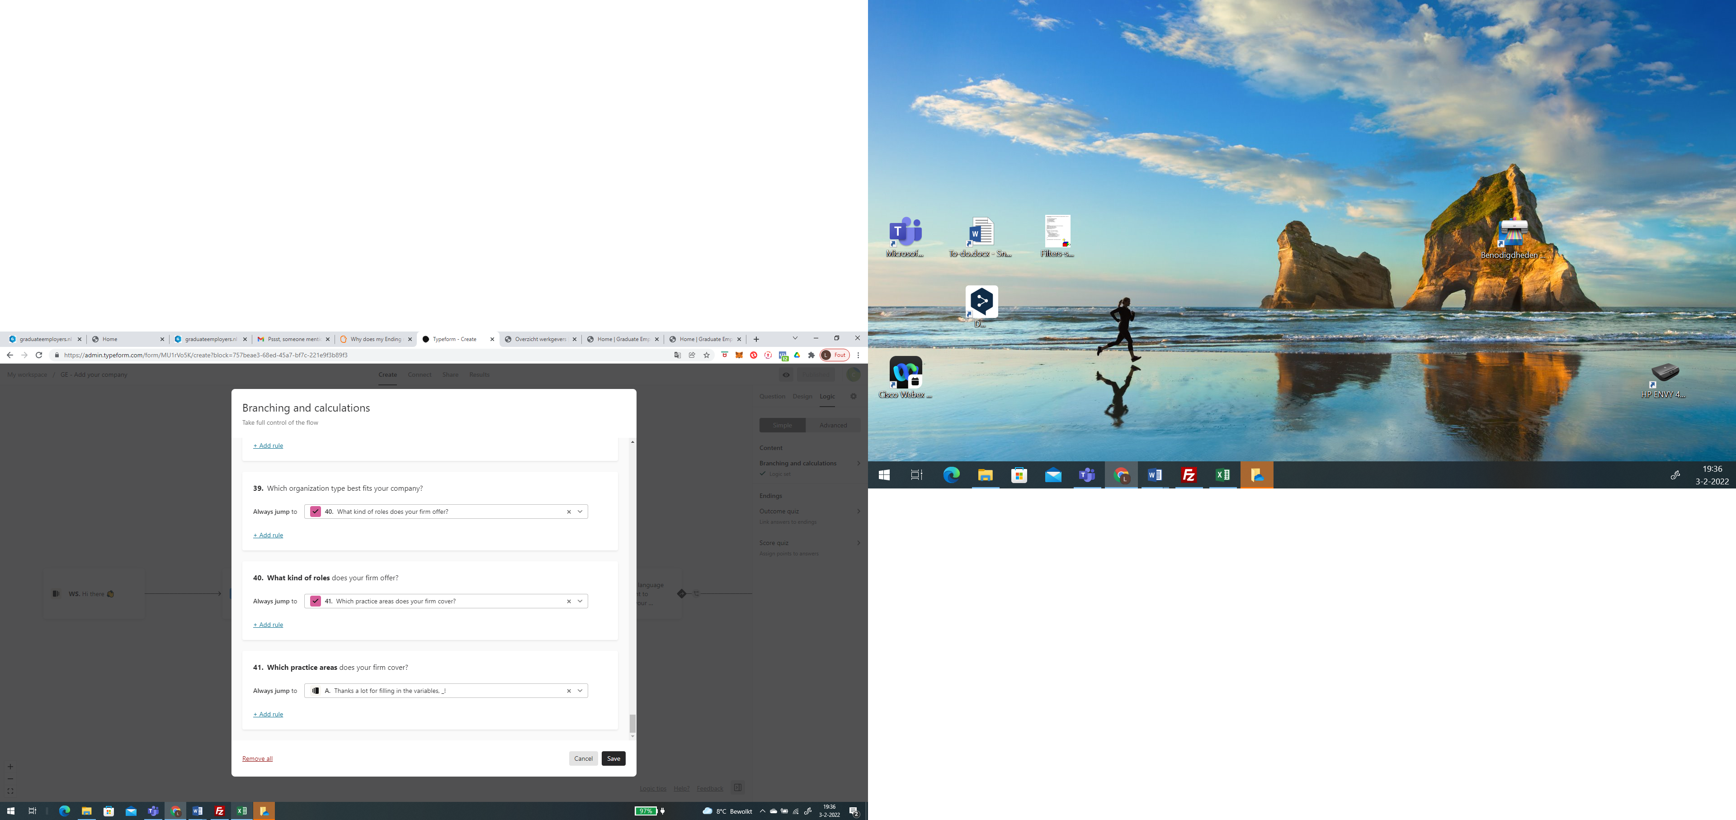This screenshot has width=1736, height=820.
Task: Clear jump target for question 39
Action: (x=569, y=512)
